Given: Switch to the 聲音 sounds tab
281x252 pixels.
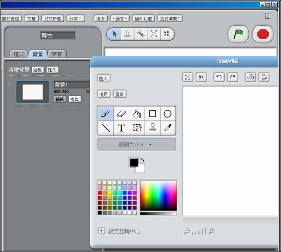Looking at the screenshot, I should pyautogui.click(x=57, y=54).
